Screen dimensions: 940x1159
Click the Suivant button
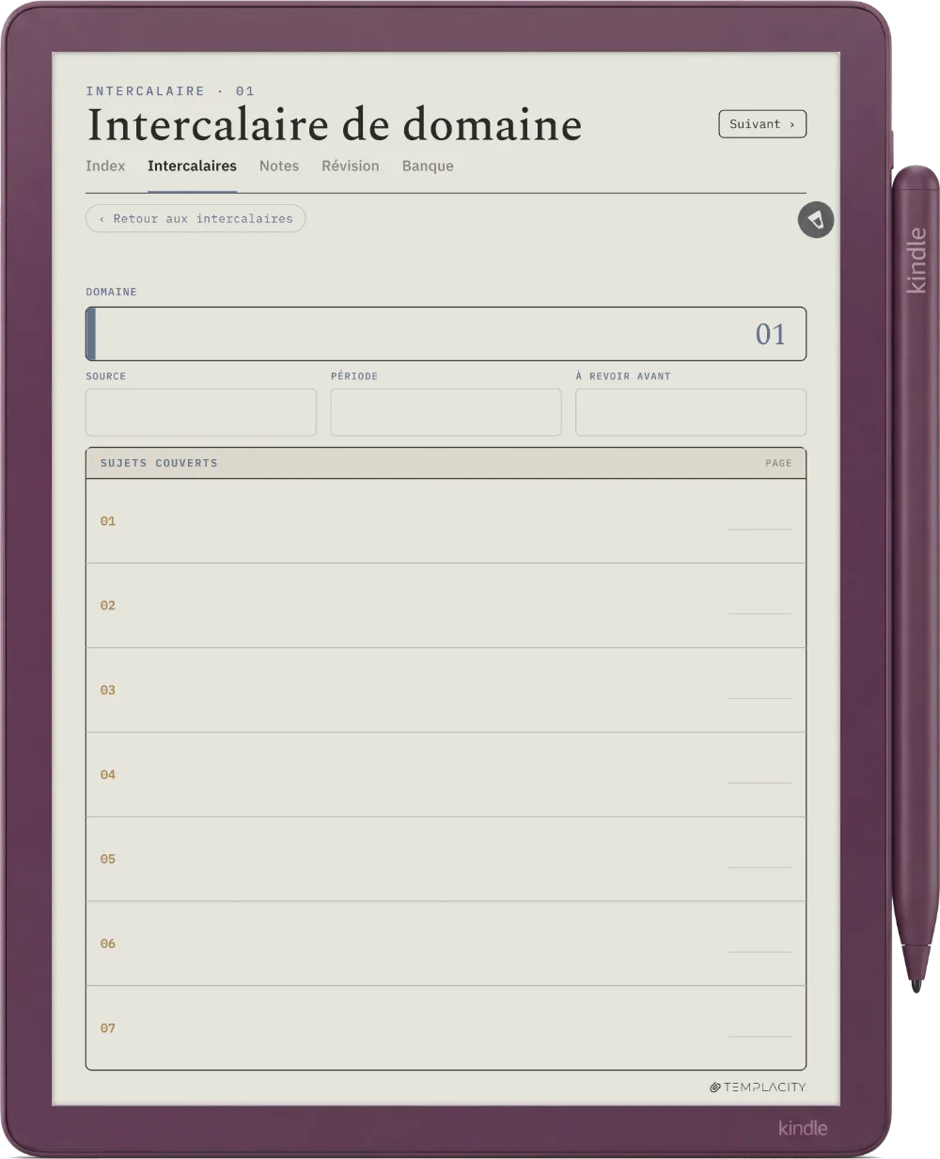[x=762, y=124]
